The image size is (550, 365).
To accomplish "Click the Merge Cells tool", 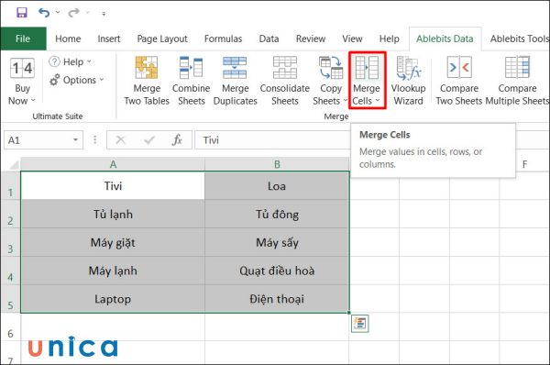I will (367, 81).
